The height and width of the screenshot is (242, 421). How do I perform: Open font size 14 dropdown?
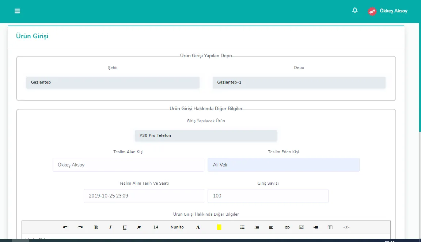click(156, 227)
